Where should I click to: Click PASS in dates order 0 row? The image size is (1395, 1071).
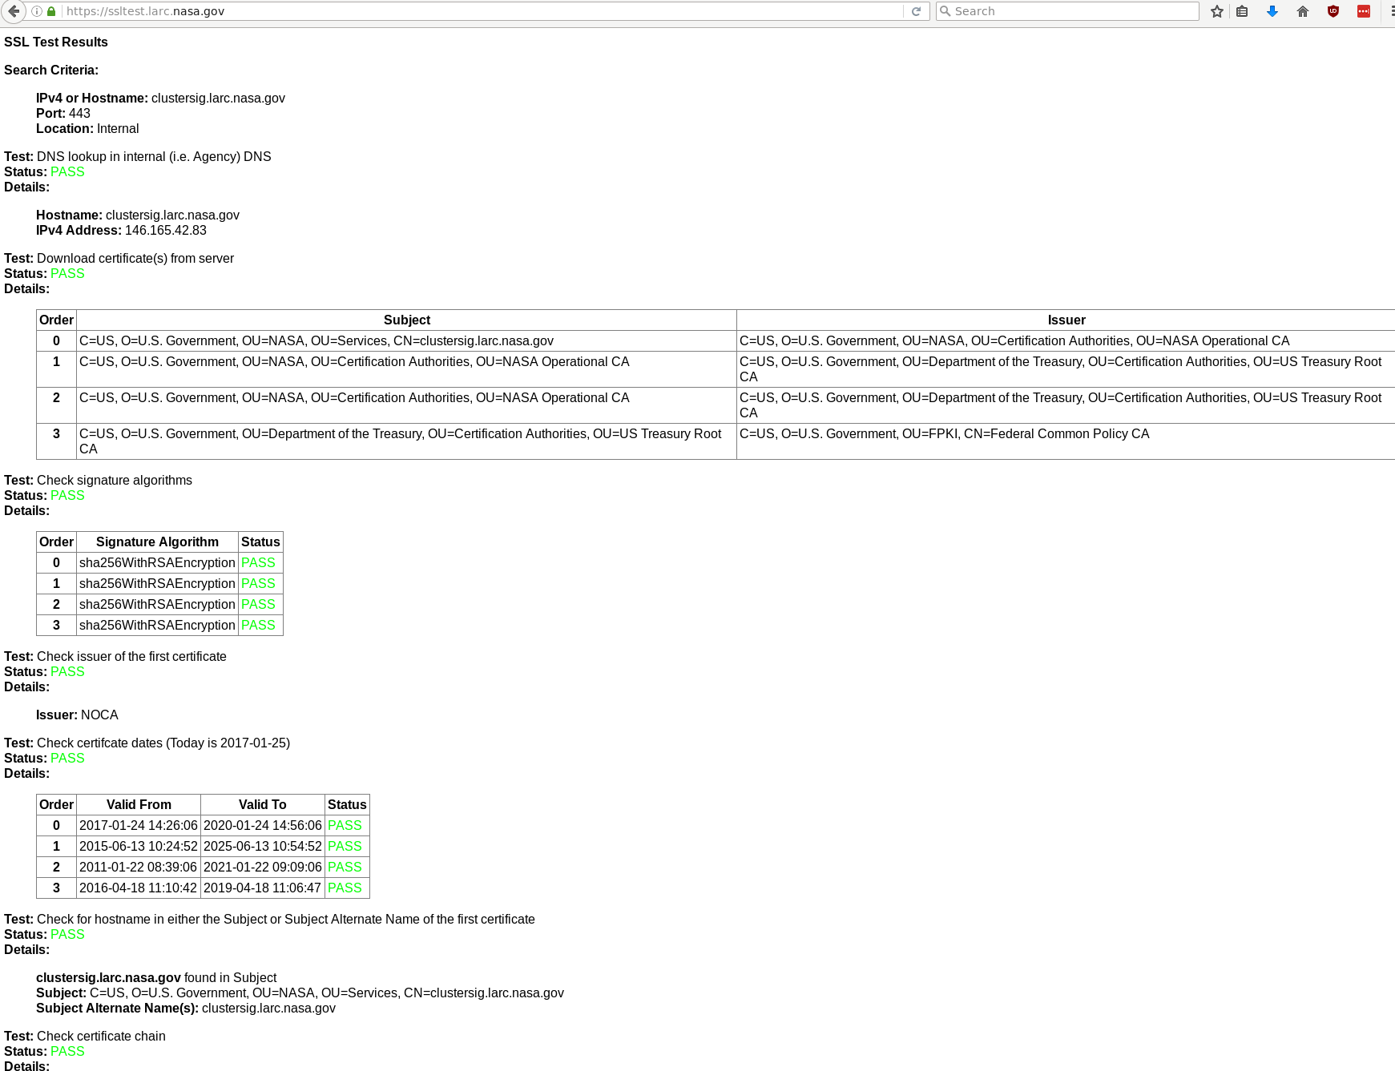click(345, 825)
